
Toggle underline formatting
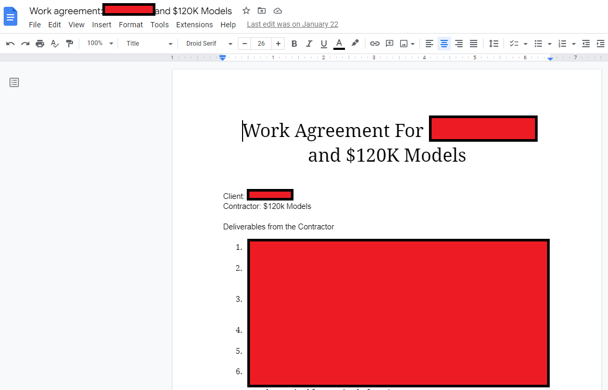click(324, 44)
